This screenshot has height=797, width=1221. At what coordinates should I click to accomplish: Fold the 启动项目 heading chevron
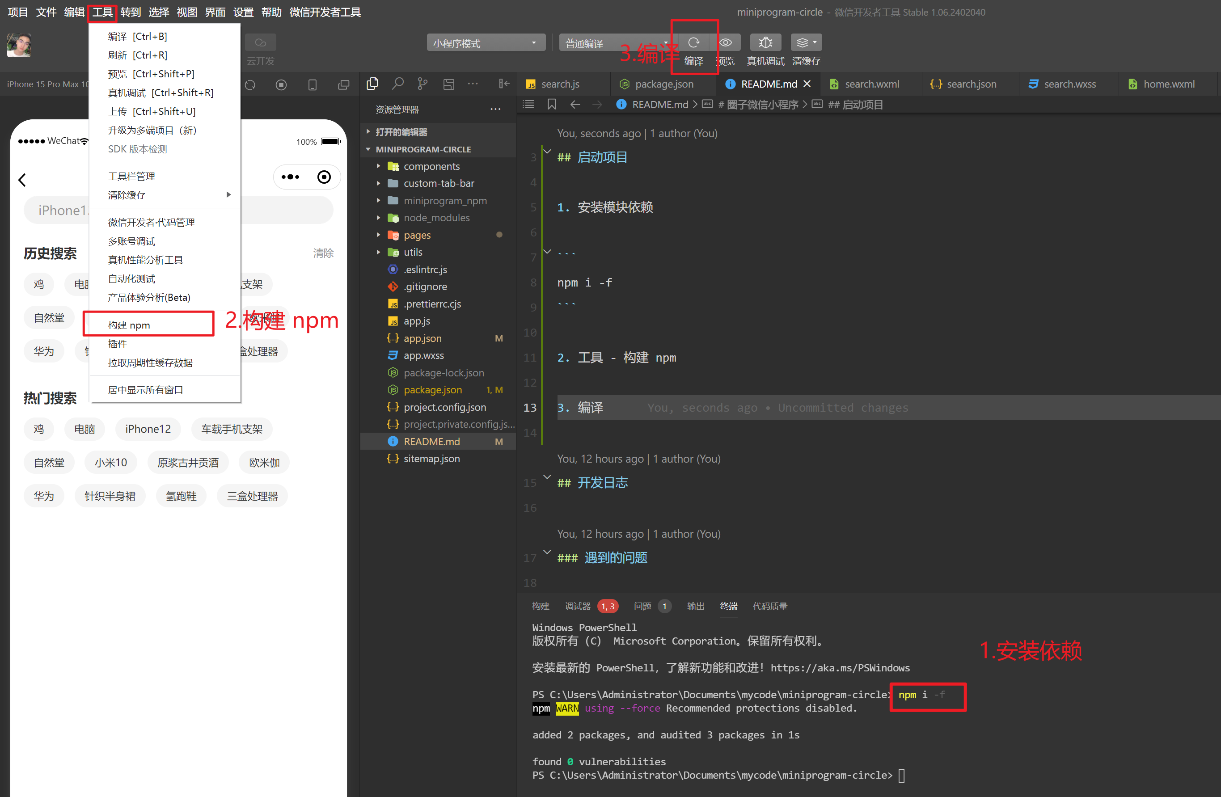click(547, 151)
